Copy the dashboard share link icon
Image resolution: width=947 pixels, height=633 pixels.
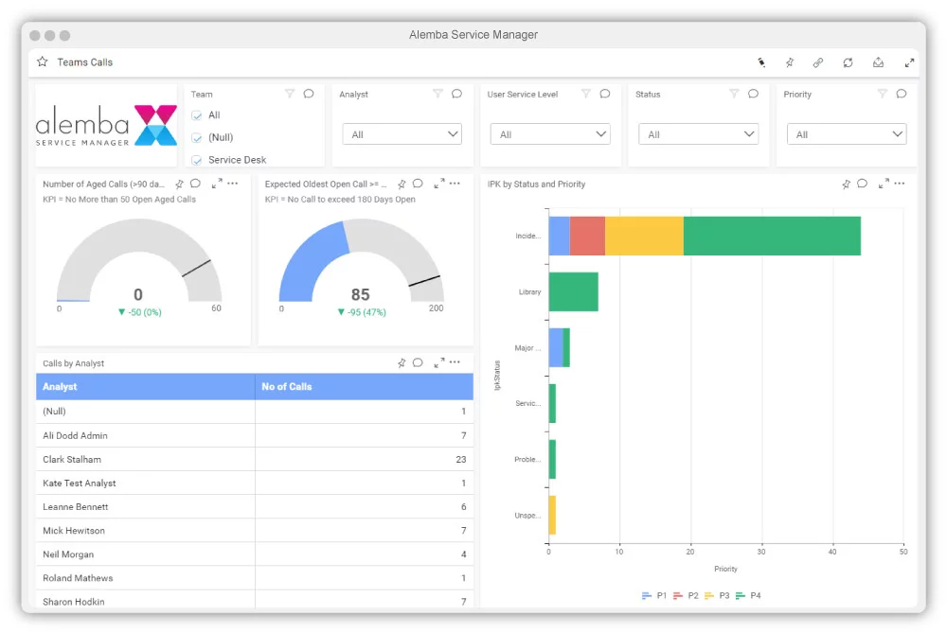[818, 62]
